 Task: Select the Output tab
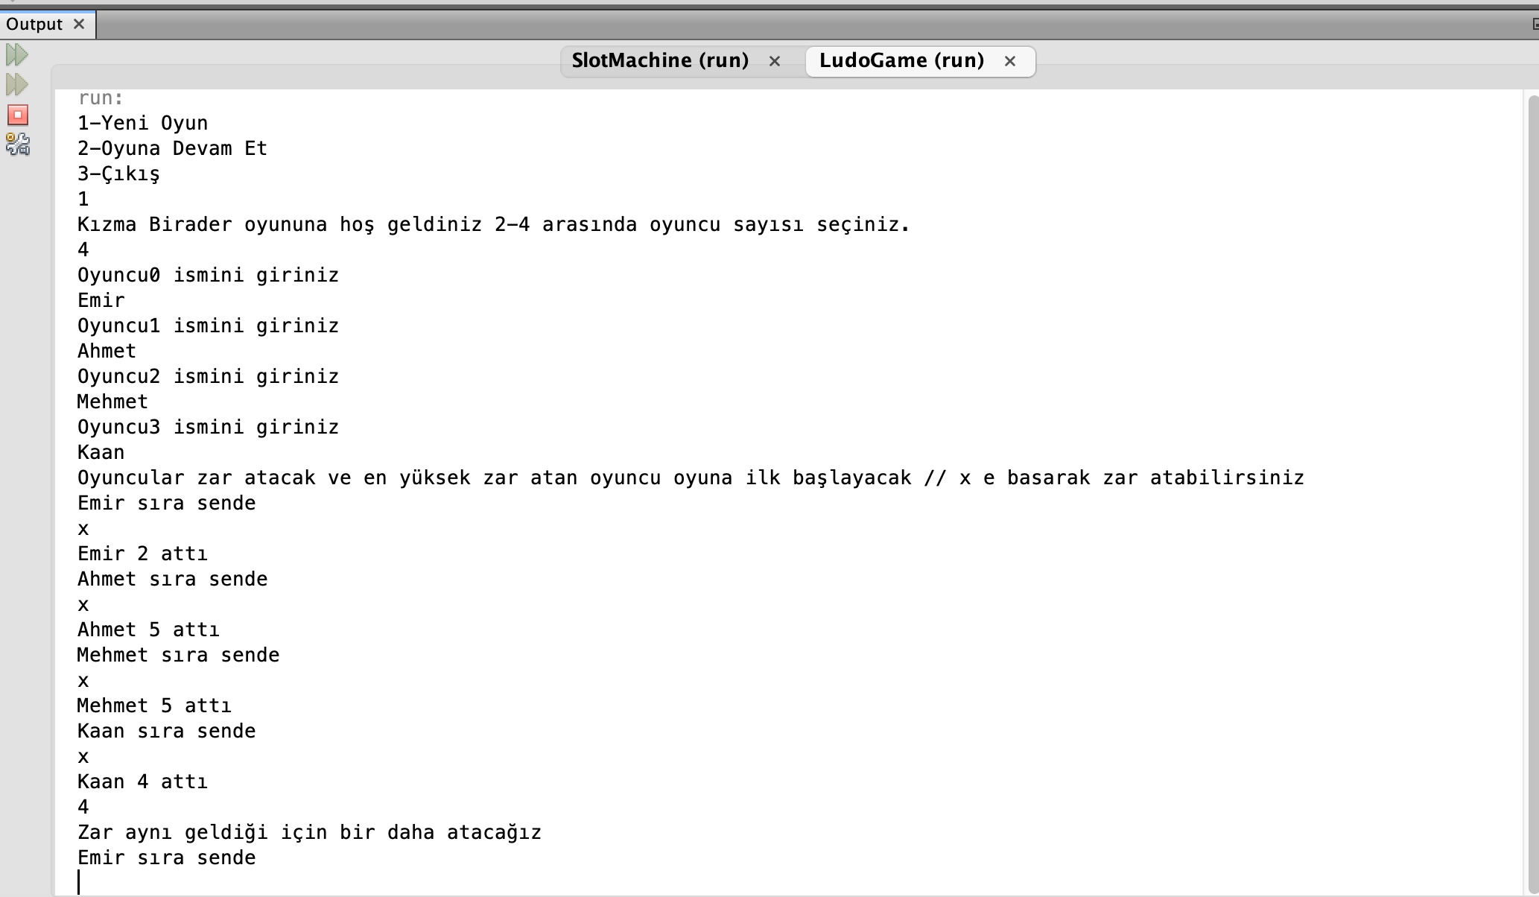[34, 23]
